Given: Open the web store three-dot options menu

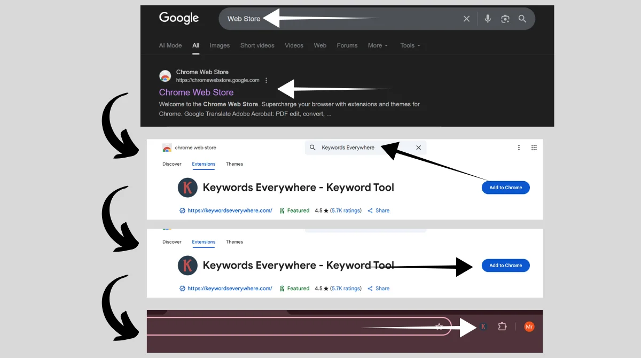Looking at the screenshot, I should [x=519, y=147].
